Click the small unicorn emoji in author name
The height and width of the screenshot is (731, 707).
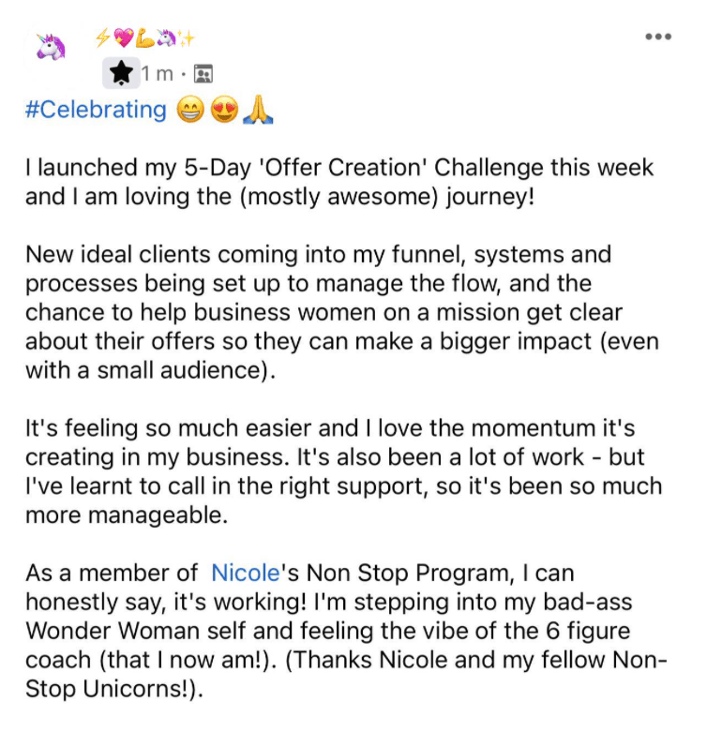coord(166,37)
